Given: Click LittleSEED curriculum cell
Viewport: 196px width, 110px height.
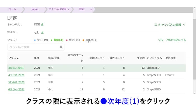Looking at the screenshot, I should click(153, 68).
